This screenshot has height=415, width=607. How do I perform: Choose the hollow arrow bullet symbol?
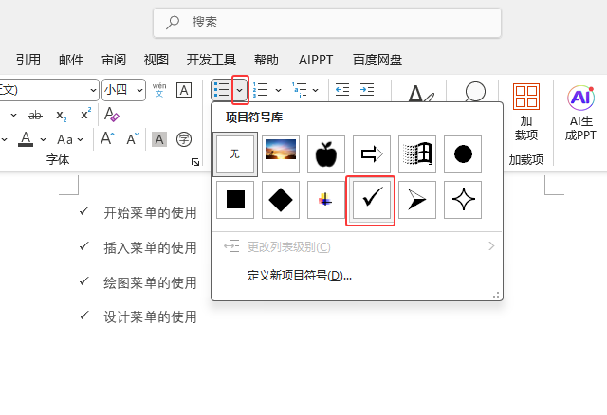tap(372, 154)
